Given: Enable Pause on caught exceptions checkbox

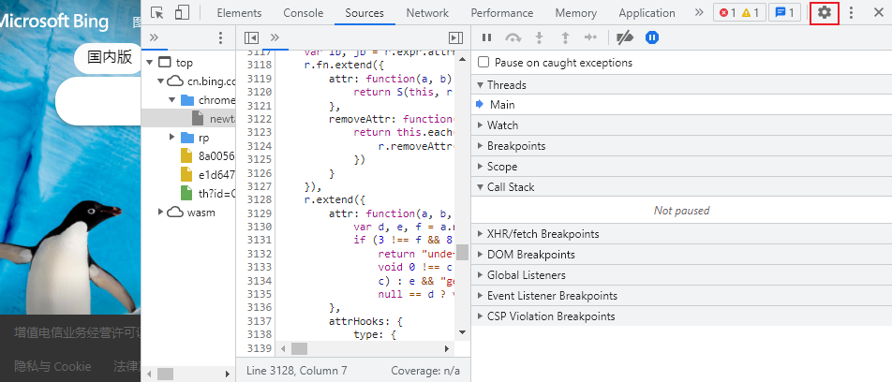Looking at the screenshot, I should pyautogui.click(x=484, y=63).
